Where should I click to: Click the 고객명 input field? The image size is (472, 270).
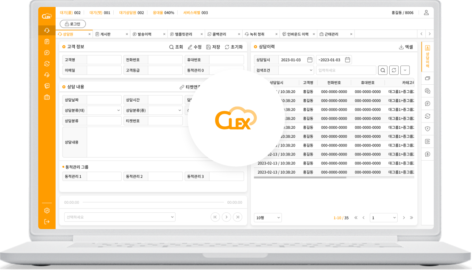click(x=104, y=60)
